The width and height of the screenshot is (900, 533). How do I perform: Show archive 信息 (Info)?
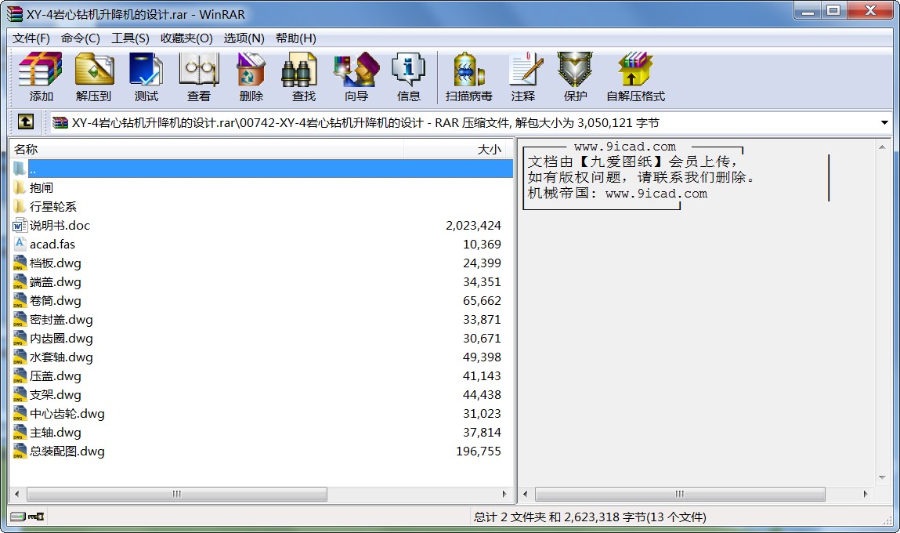[x=408, y=78]
